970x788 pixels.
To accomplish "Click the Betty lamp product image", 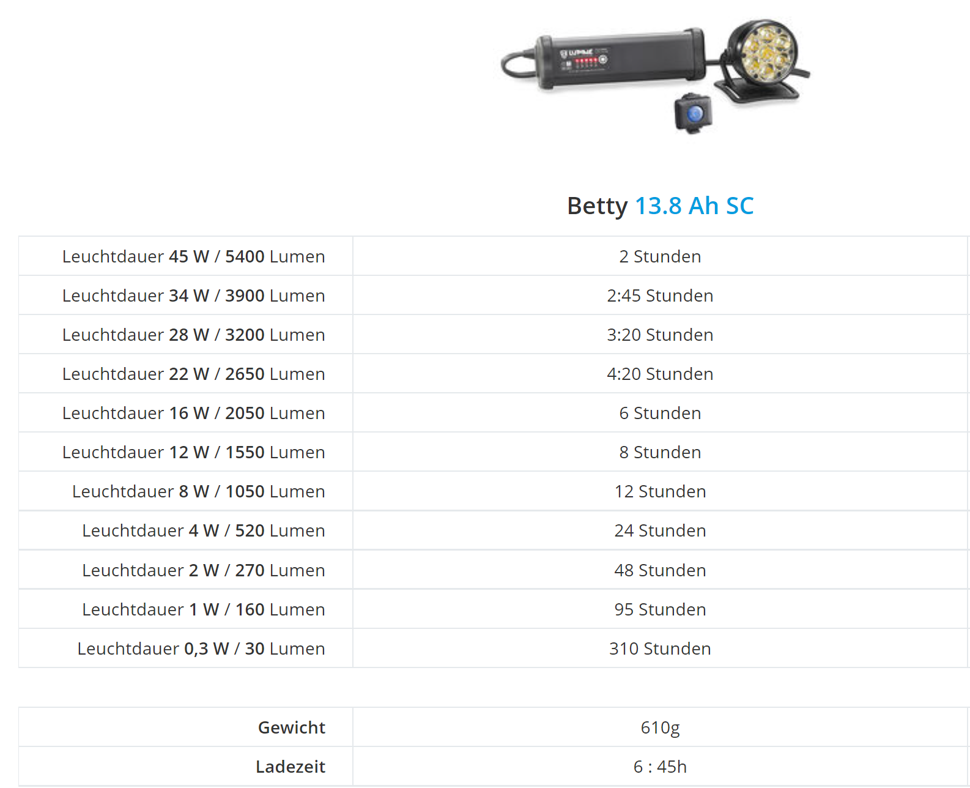I will pos(656,76).
